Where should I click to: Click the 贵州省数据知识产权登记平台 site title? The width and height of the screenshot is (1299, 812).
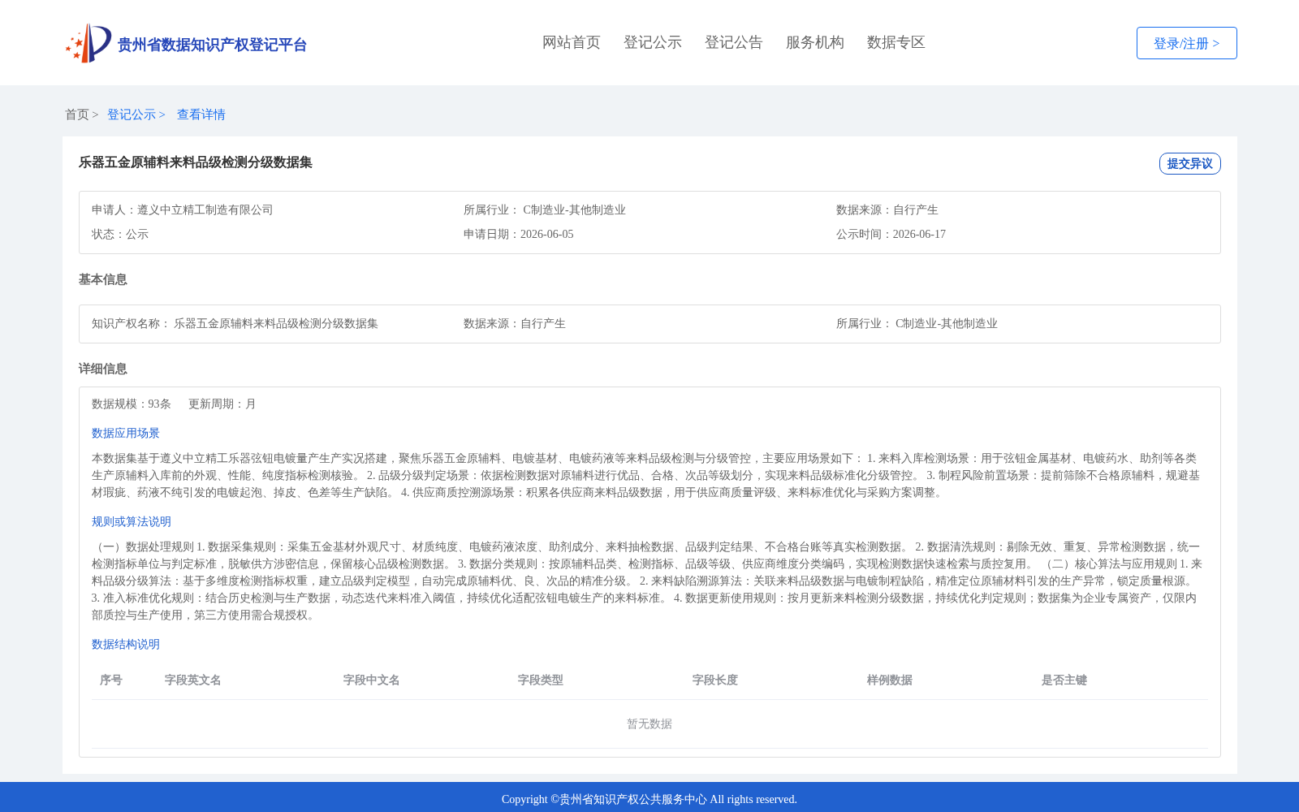[x=212, y=45]
